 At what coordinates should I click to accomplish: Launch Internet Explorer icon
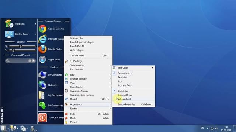pyautogui.click(x=43, y=39)
